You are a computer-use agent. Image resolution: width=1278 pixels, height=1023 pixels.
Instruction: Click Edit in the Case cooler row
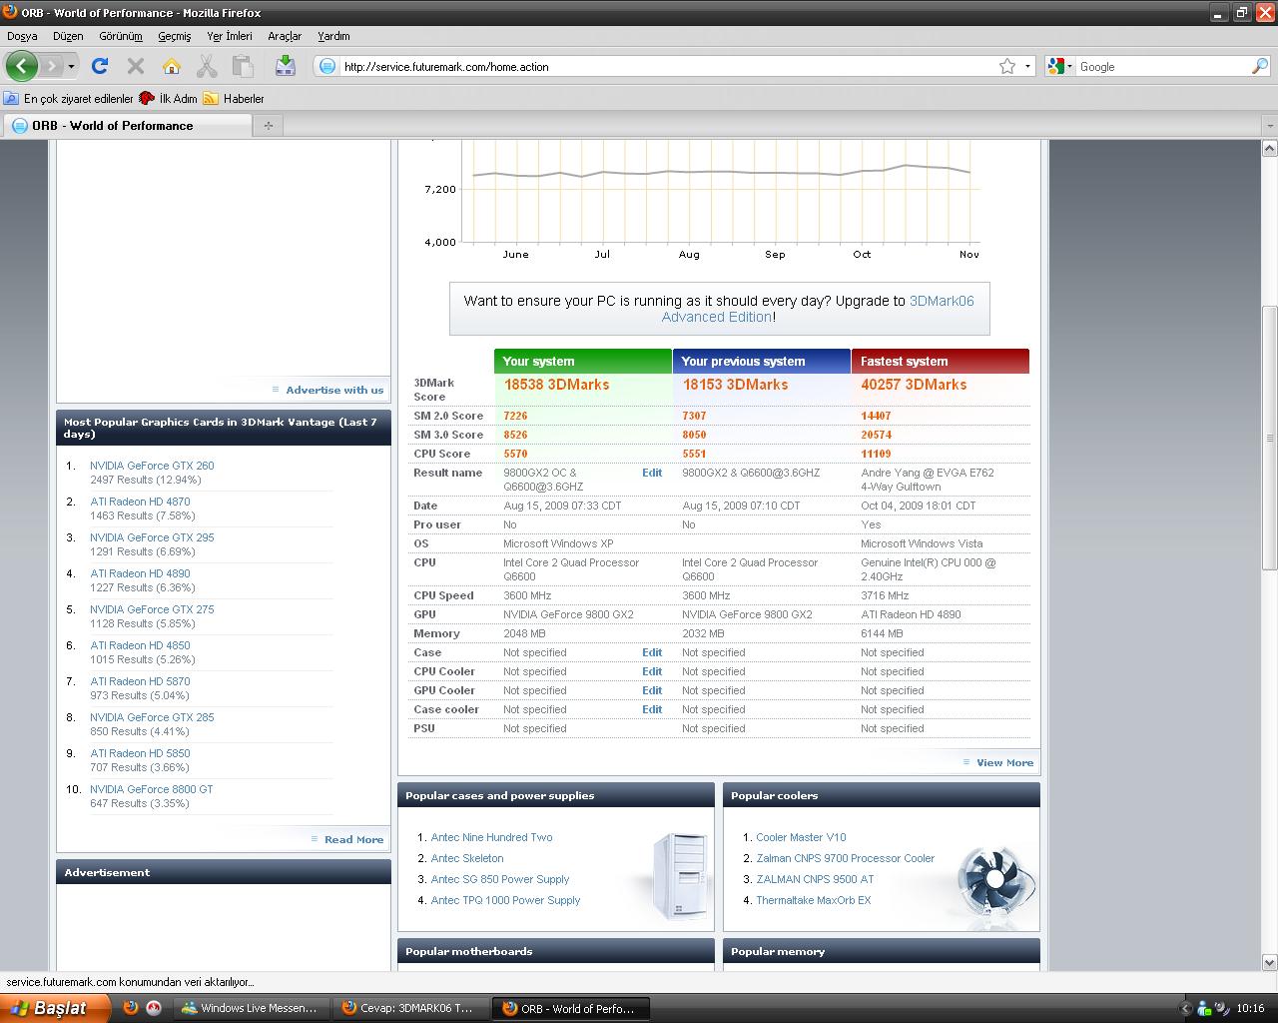[x=652, y=709]
